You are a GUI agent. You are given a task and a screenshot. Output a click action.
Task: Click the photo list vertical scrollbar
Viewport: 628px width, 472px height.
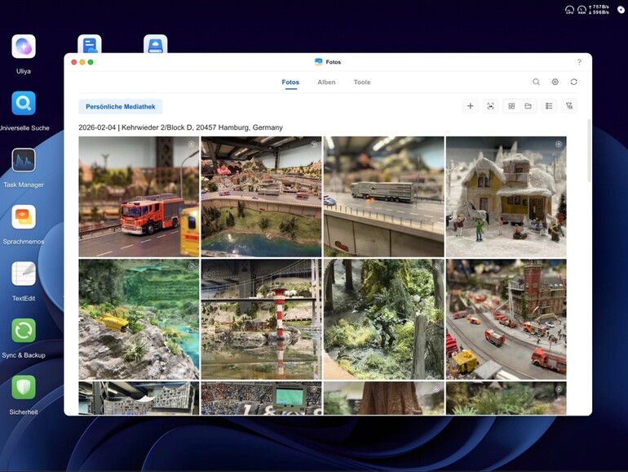[x=589, y=151]
